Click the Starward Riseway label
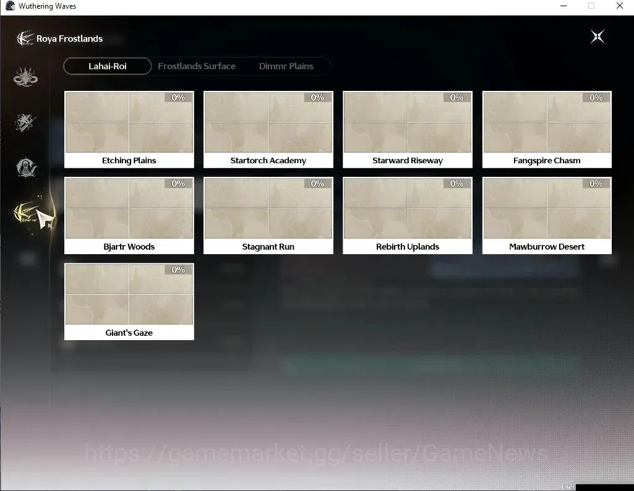Image resolution: width=634 pixels, height=491 pixels. [x=408, y=160]
